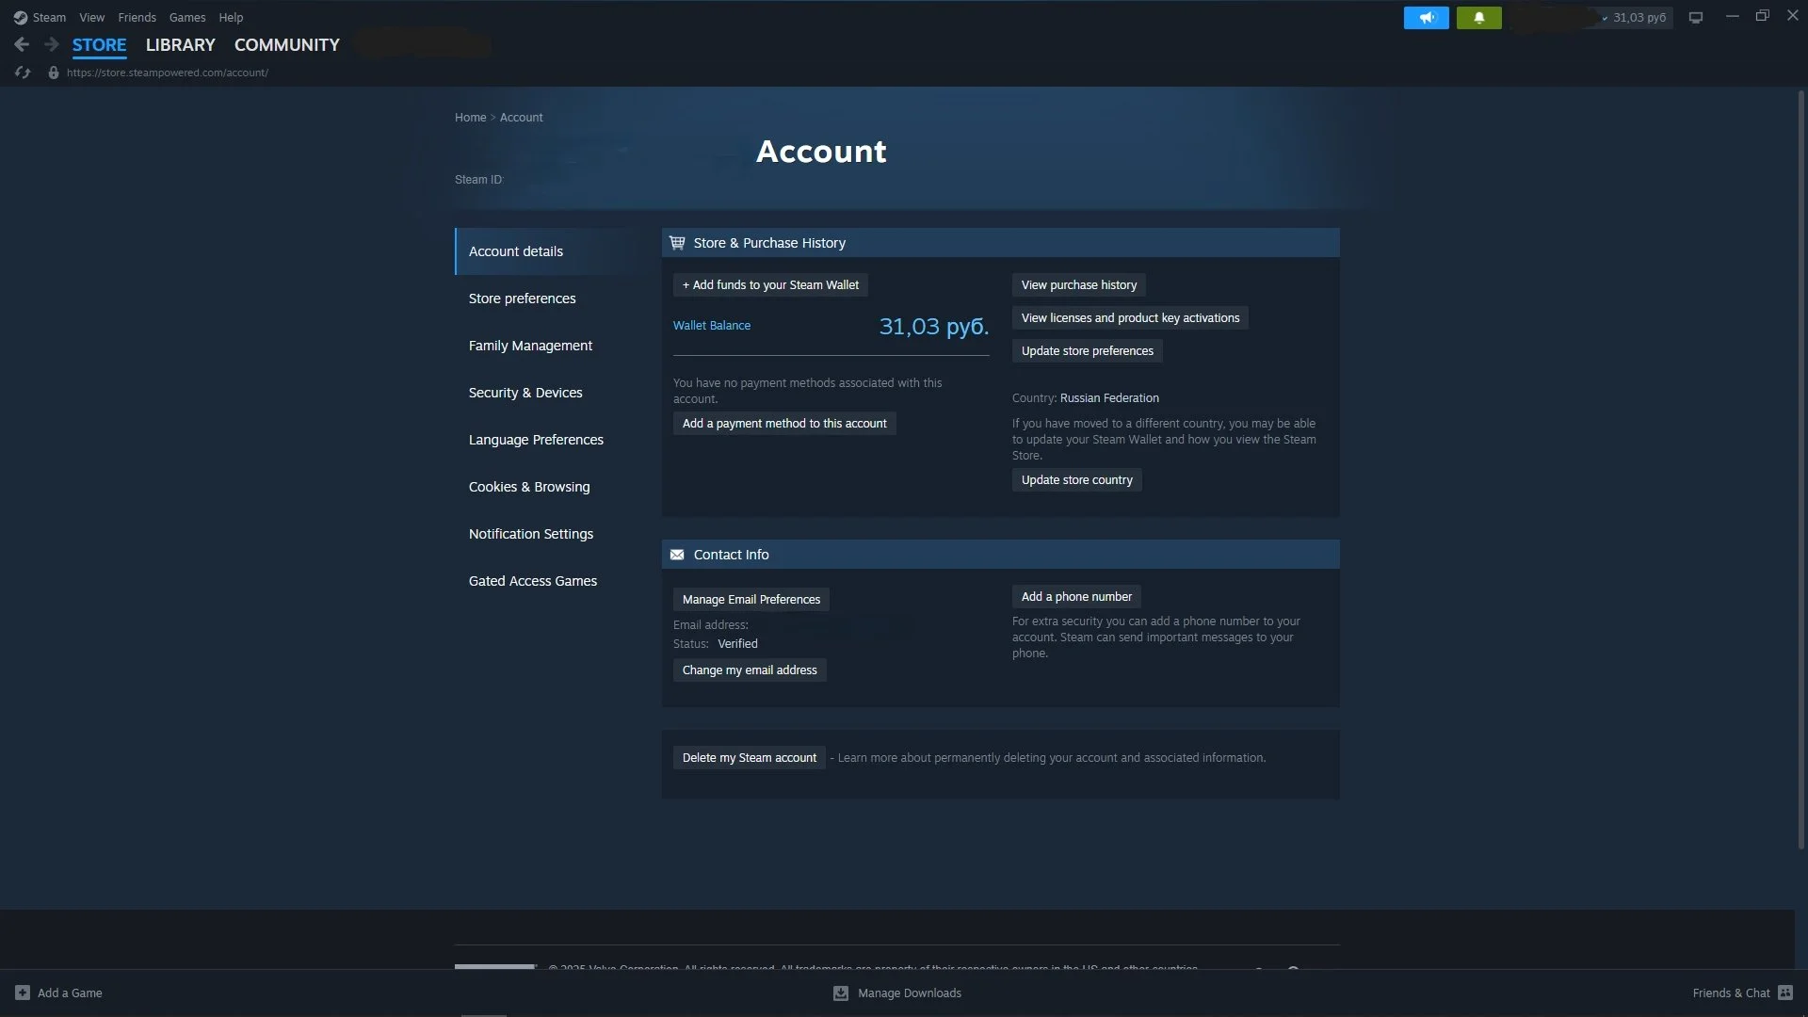Click the envelope icon in Contact Info header

677,555
